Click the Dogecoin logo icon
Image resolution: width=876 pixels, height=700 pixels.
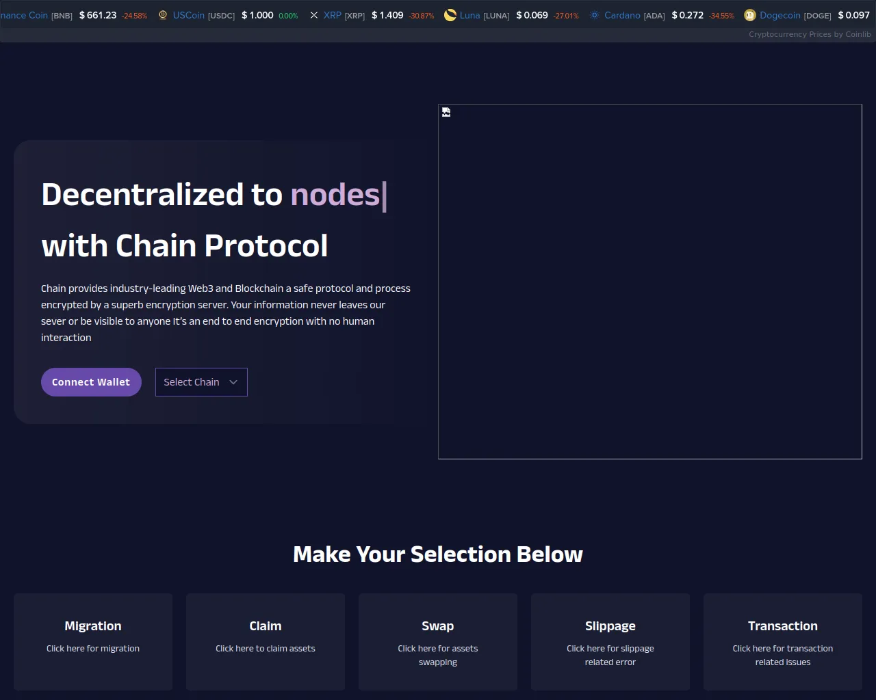(x=750, y=15)
